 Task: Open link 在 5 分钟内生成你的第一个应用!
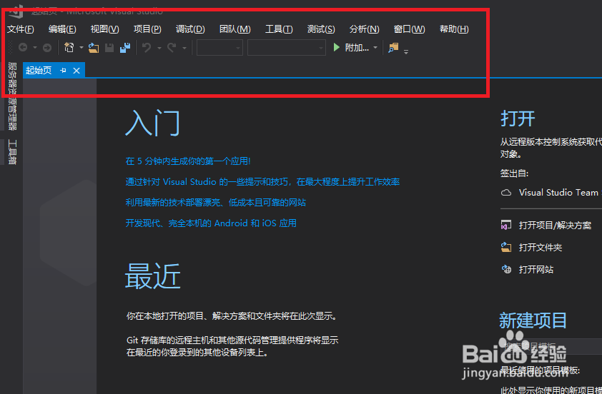188,161
